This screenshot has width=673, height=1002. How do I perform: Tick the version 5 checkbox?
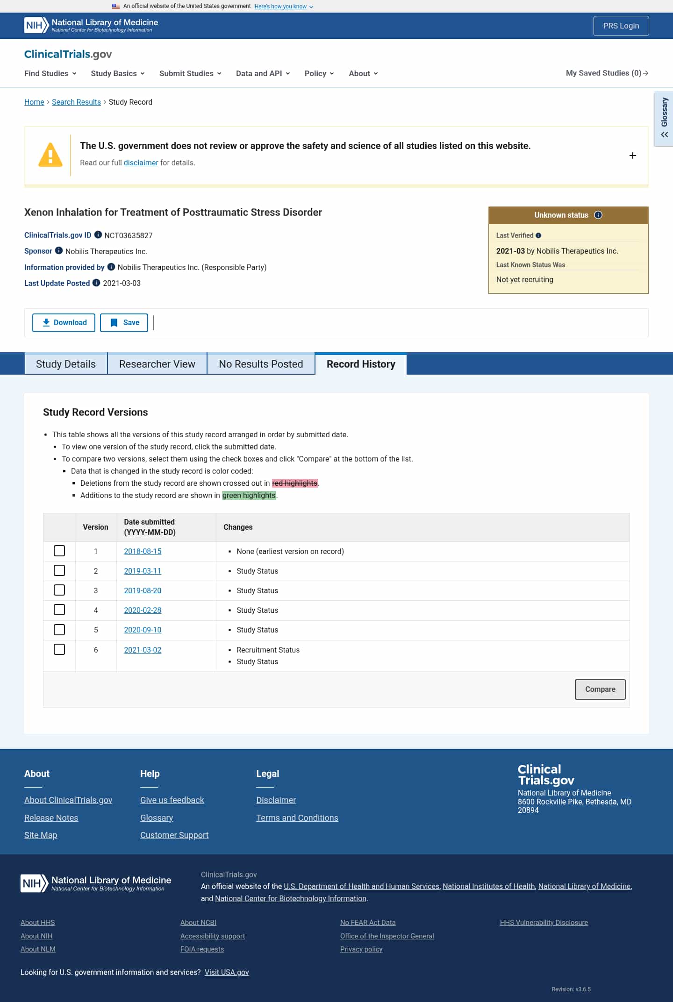pos(59,630)
